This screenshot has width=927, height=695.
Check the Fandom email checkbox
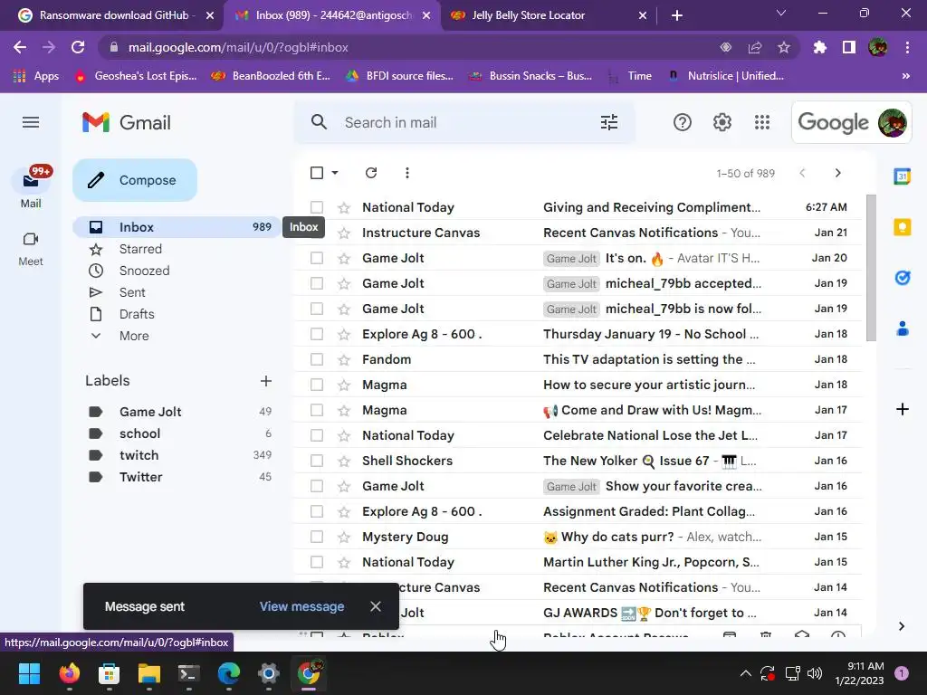[x=317, y=359]
